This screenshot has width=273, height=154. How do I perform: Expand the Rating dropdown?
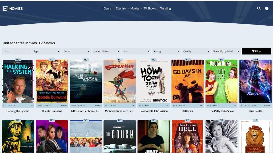pos(166,51)
